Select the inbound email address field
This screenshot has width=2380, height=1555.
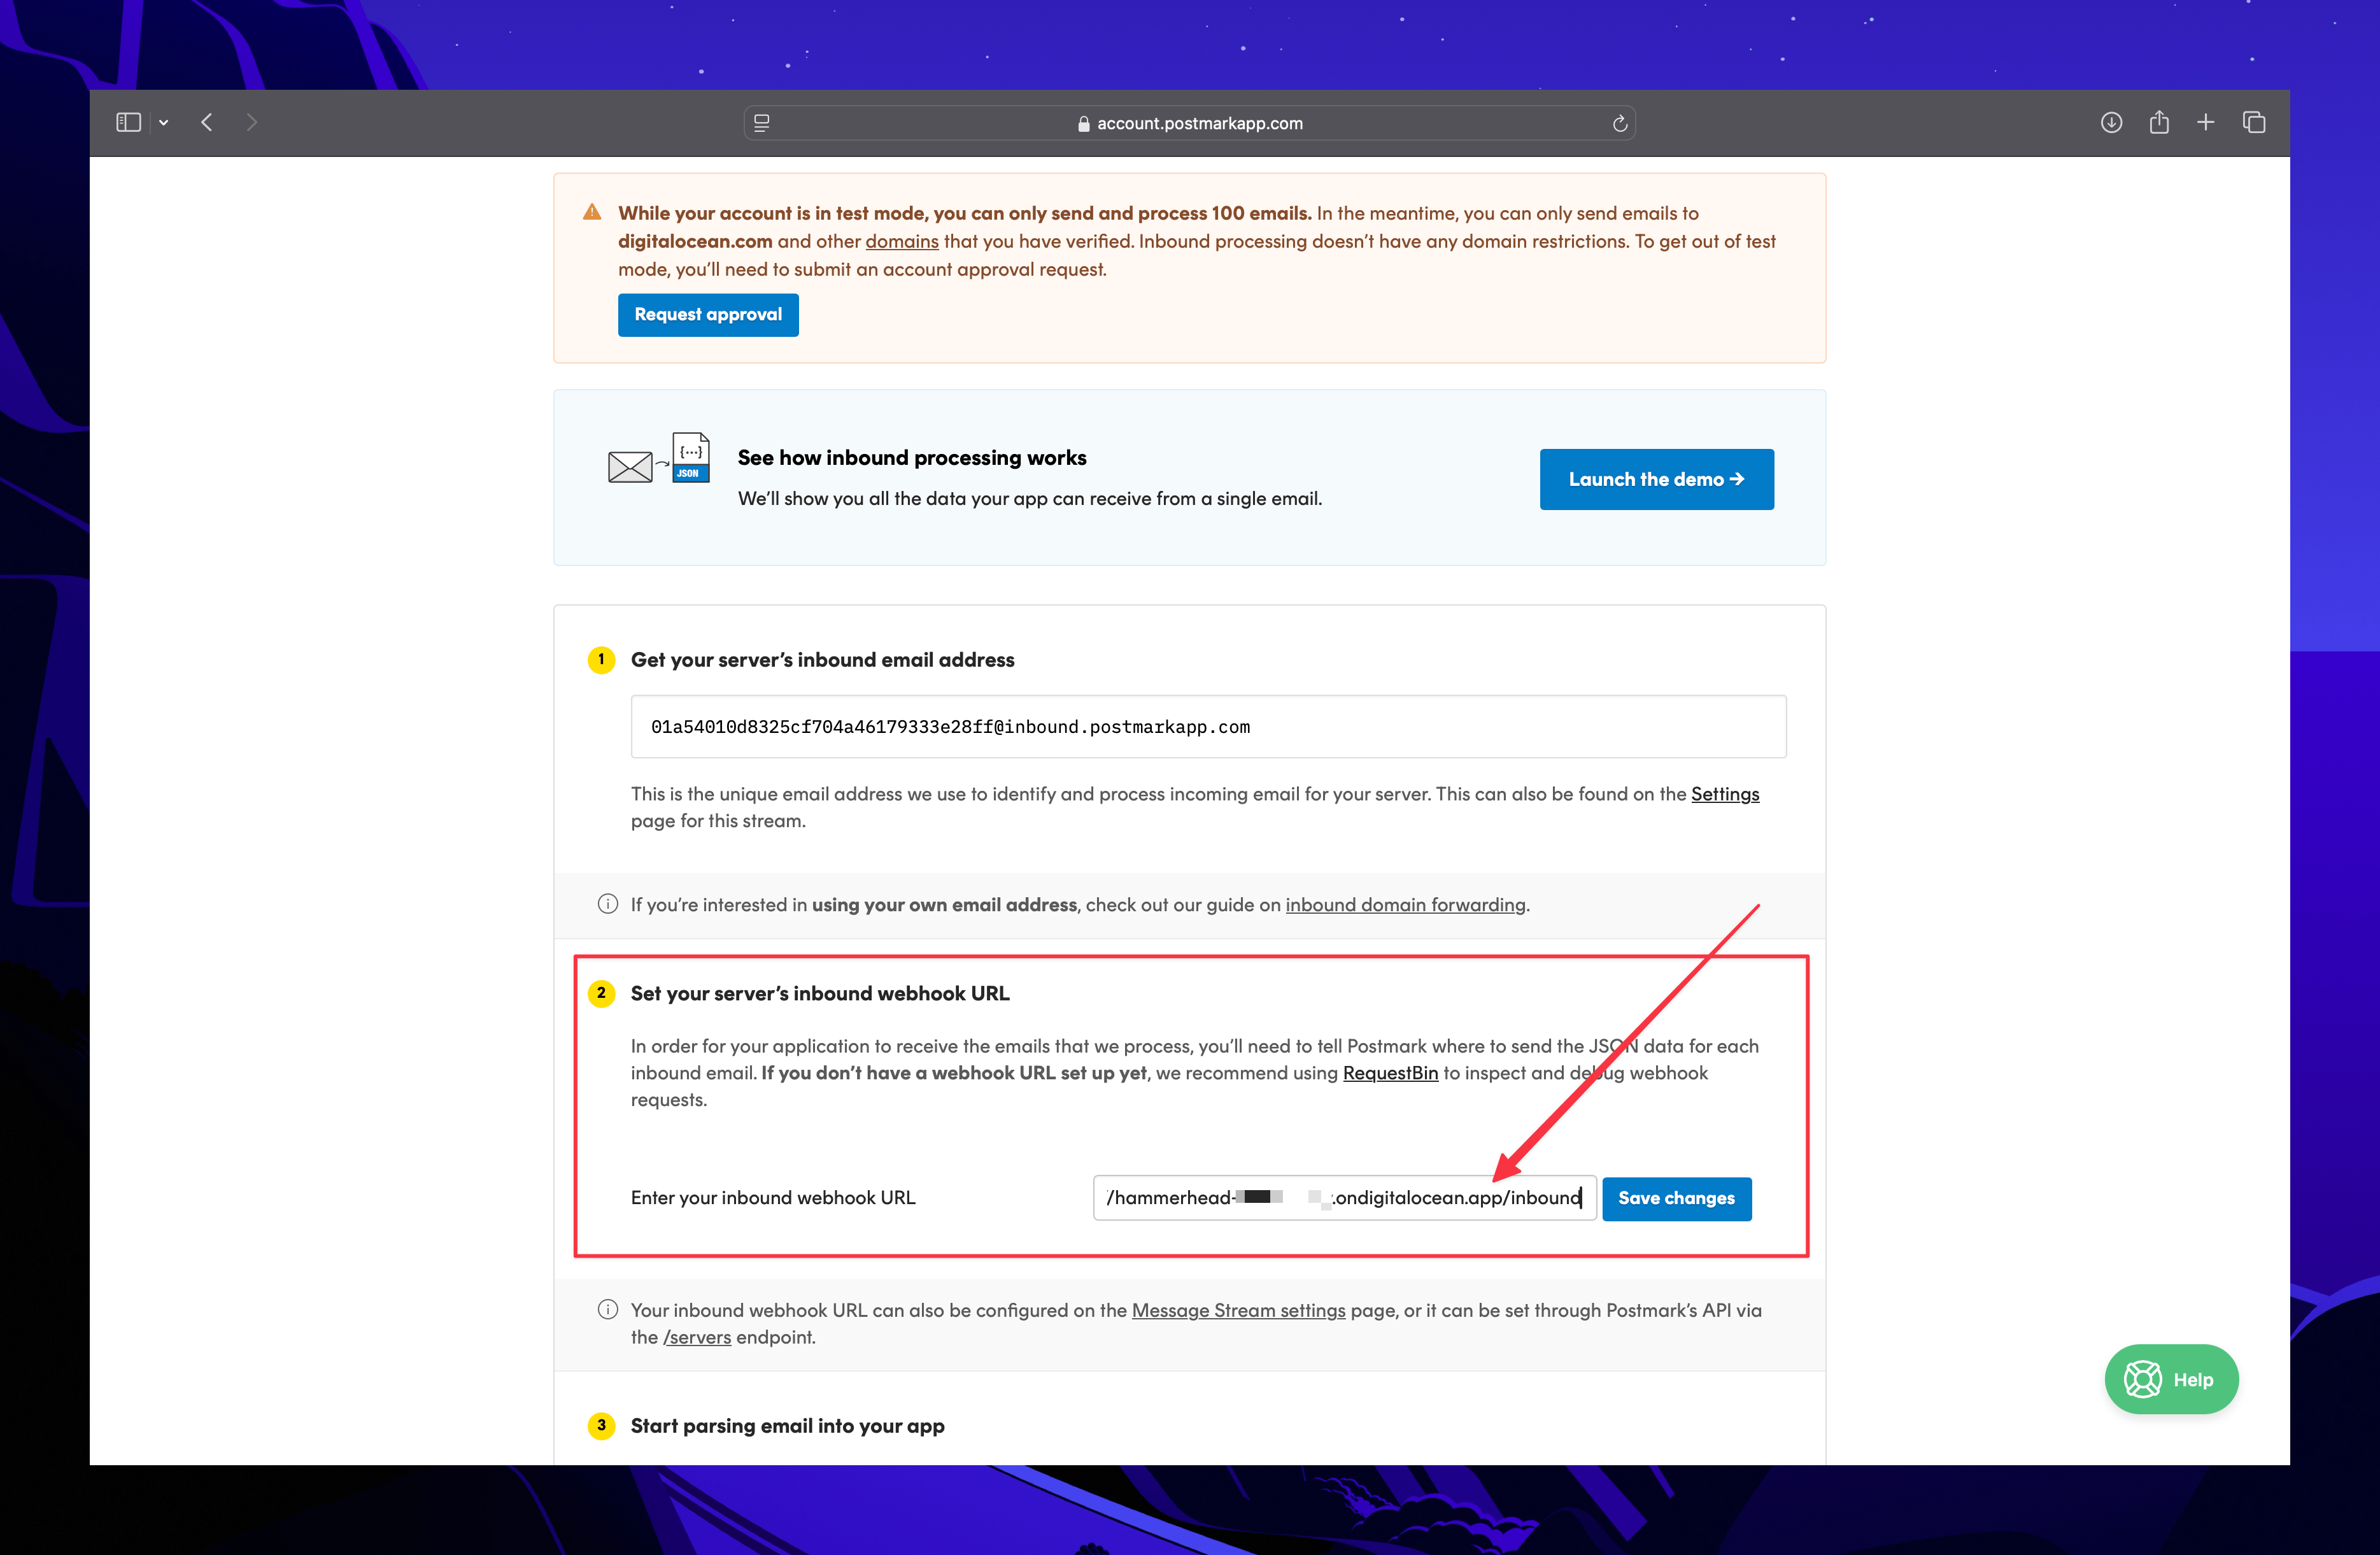tap(1208, 727)
